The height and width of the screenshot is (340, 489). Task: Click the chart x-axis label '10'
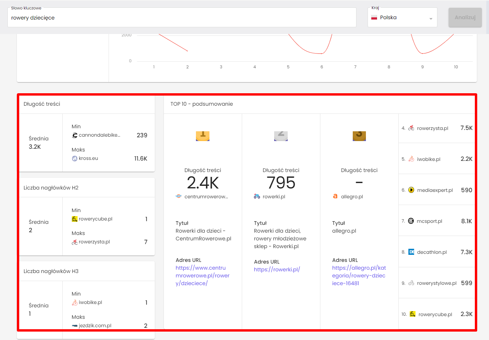456,67
